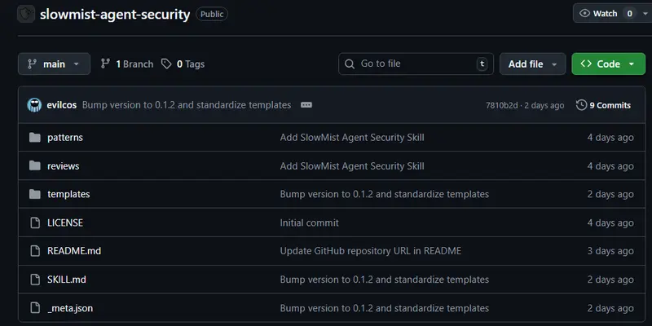The width and height of the screenshot is (652, 326).
Task: Open the Add file dropdown
Action: coord(532,64)
